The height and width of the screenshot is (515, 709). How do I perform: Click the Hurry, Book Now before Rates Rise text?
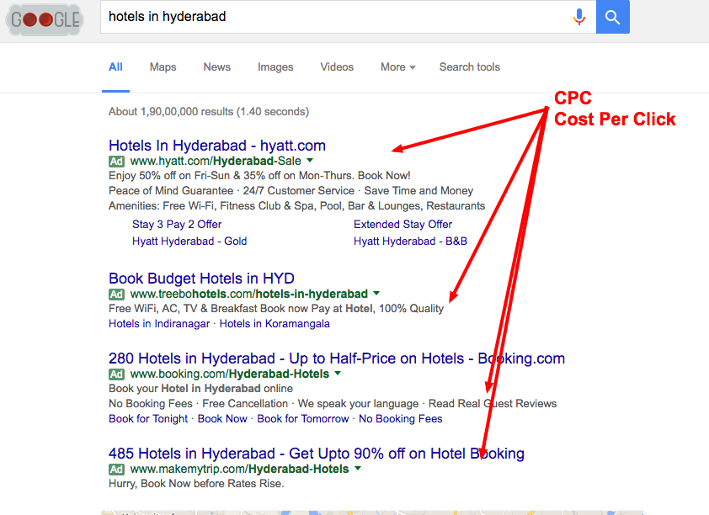click(x=196, y=484)
